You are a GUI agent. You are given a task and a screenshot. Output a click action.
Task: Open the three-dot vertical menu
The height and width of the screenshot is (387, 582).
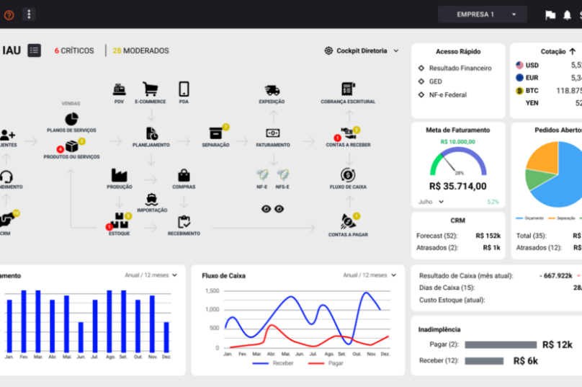point(29,14)
